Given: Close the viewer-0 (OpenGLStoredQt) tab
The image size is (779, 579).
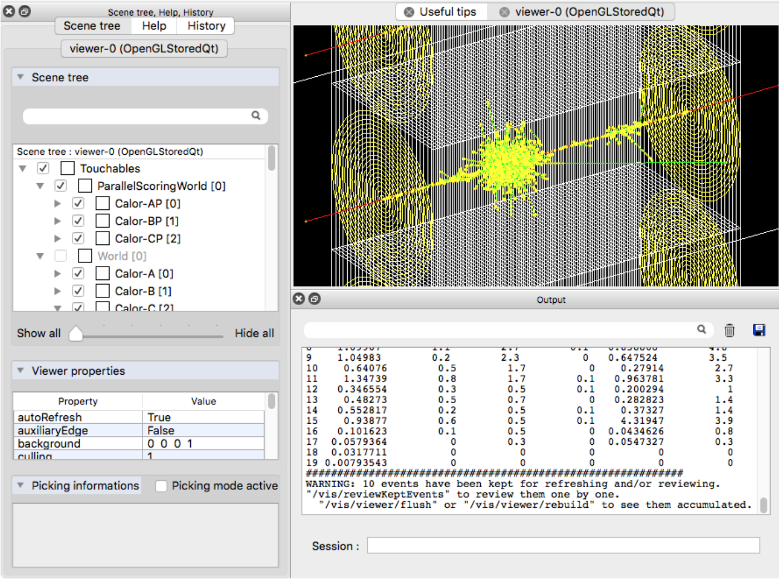Looking at the screenshot, I should (504, 12).
